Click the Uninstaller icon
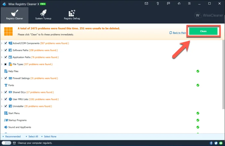Viewport: 225px width, 146px height. [10, 106]
